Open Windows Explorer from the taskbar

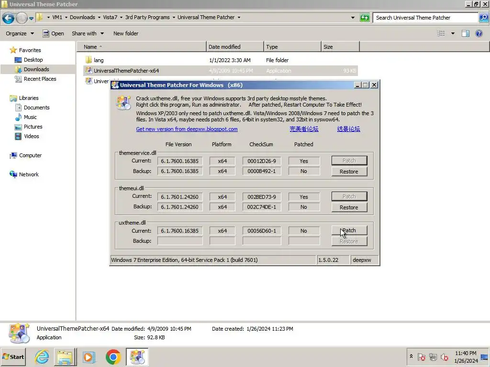tap(65, 356)
